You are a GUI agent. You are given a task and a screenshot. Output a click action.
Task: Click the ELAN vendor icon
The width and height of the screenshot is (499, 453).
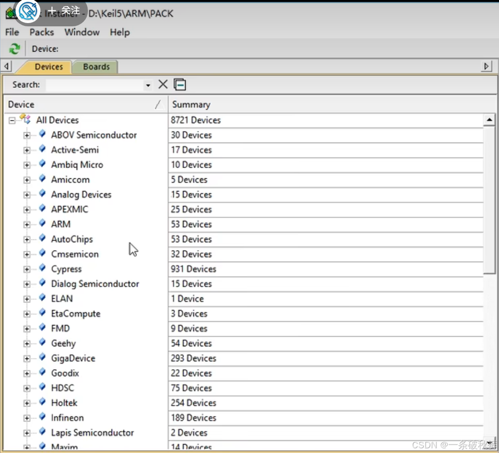click(42, 298)
